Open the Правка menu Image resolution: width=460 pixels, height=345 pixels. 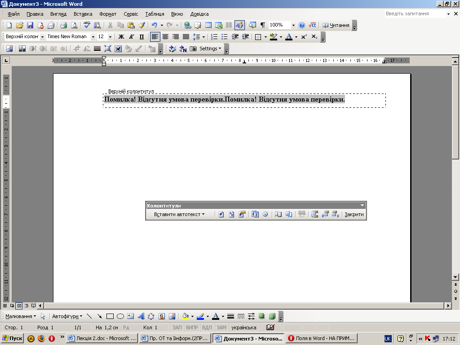(x=35, y=14)
